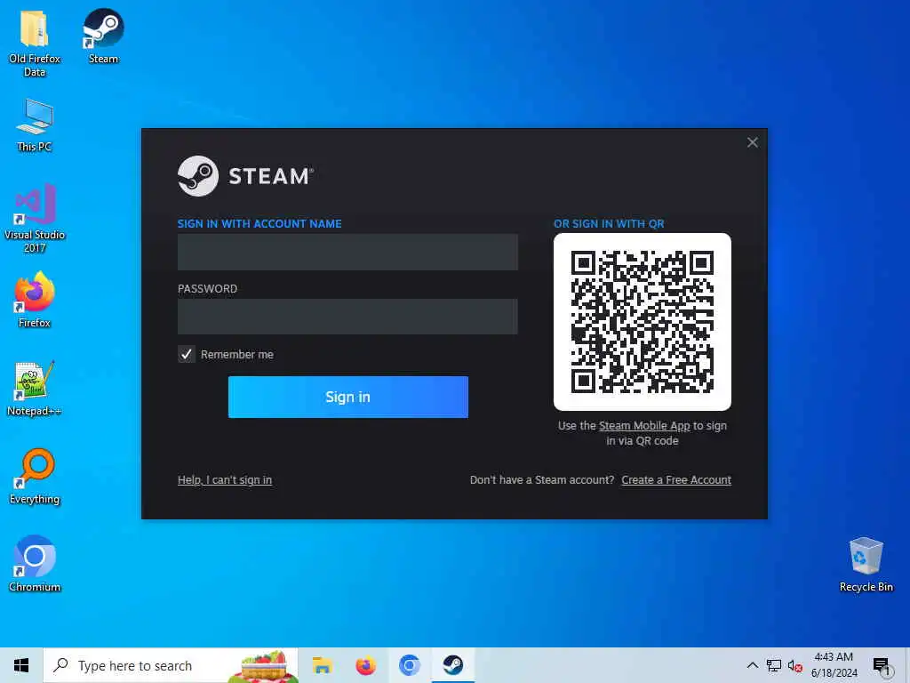Click the QR code sign-in image
This screenshot has width=910, height=683.
pyautogui.click(x=643, y=322)
